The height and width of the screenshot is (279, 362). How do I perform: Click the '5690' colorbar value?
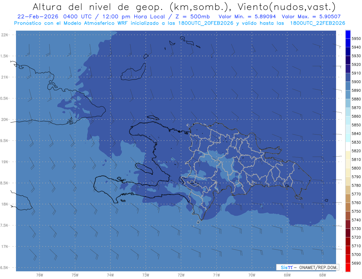coord(356,263)
